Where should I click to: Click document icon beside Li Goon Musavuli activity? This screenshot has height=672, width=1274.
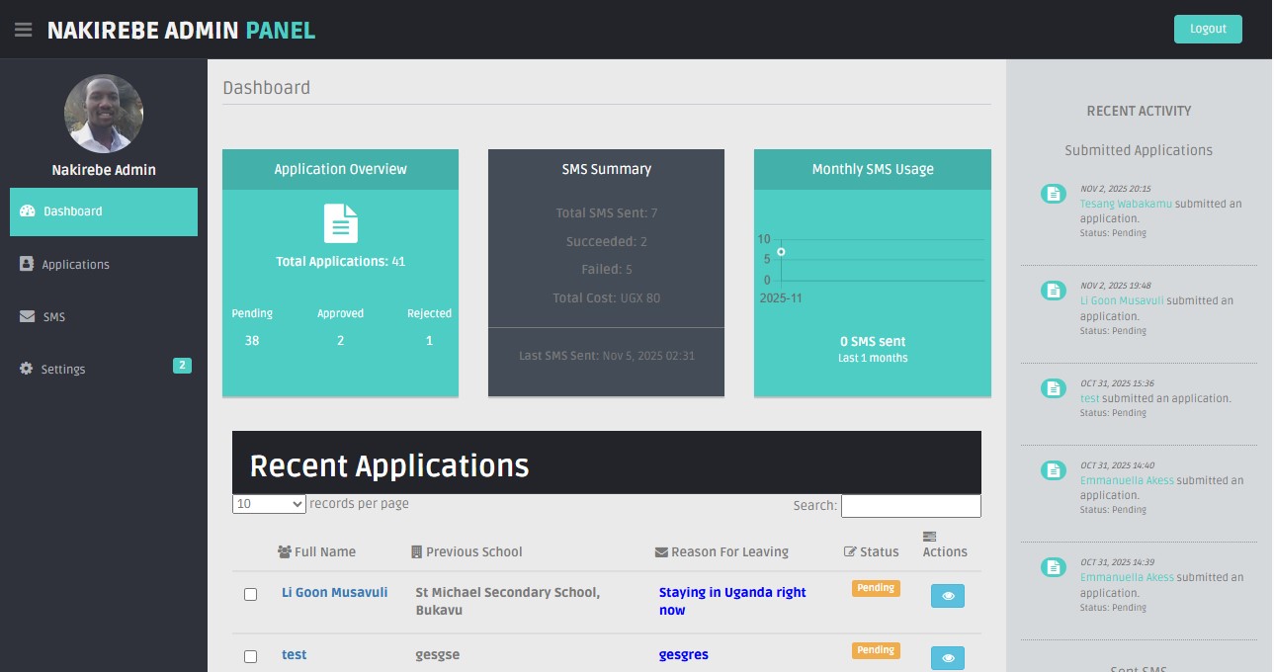click(1054, 291)
